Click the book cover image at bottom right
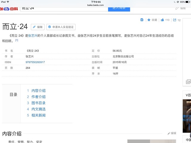 point(152,141)
